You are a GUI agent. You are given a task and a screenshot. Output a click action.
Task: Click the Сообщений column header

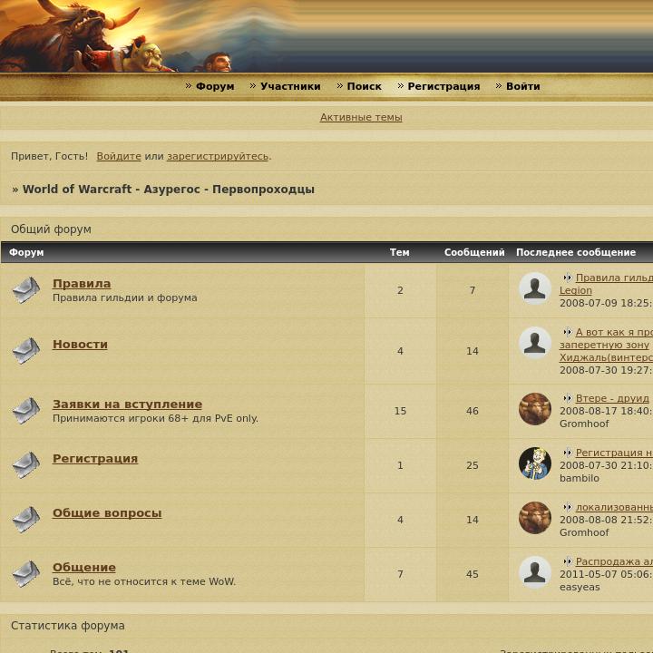point(474,252)
